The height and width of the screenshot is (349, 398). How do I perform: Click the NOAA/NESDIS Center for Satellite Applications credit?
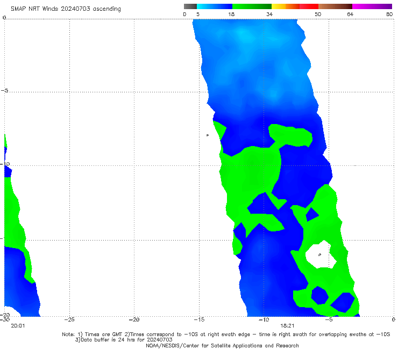point(222,346)
